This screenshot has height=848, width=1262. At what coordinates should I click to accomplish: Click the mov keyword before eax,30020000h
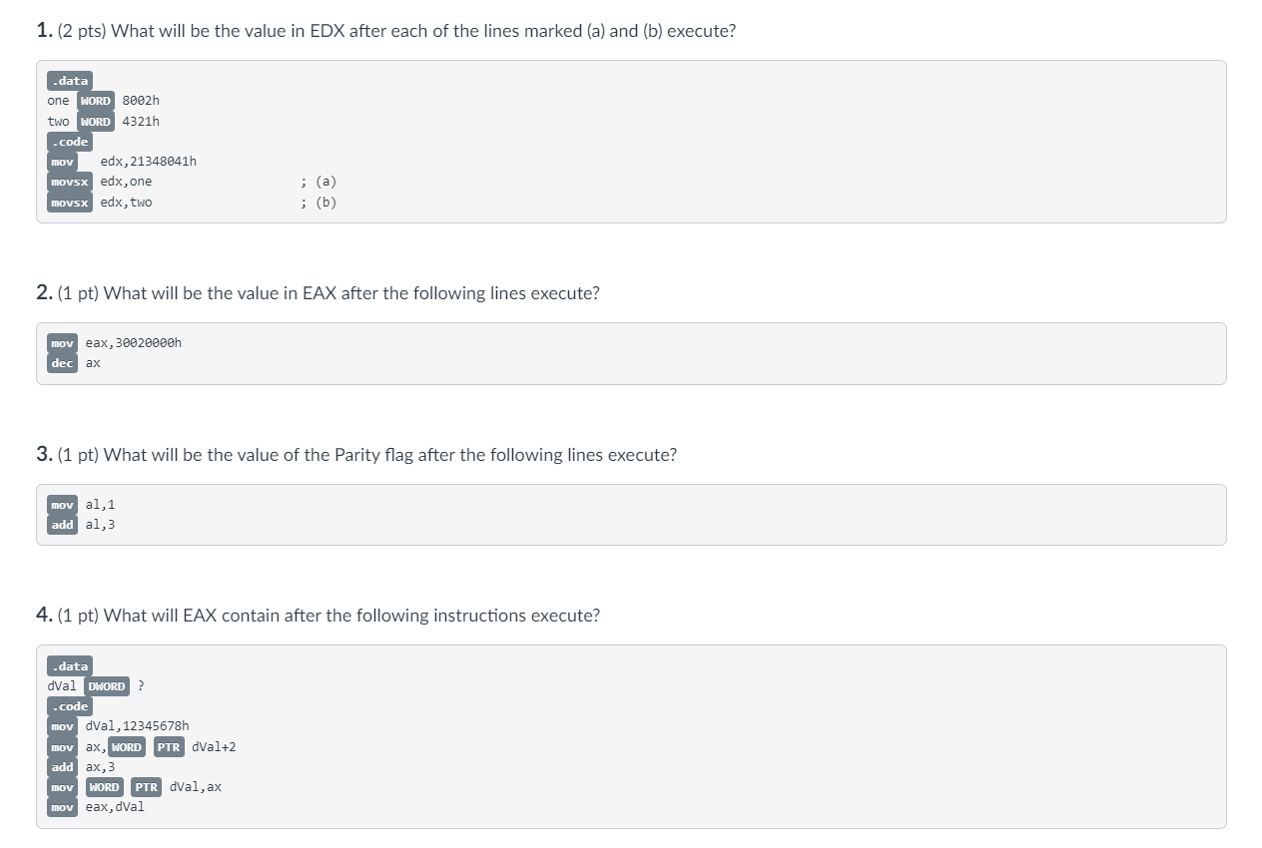coord(63,343)
